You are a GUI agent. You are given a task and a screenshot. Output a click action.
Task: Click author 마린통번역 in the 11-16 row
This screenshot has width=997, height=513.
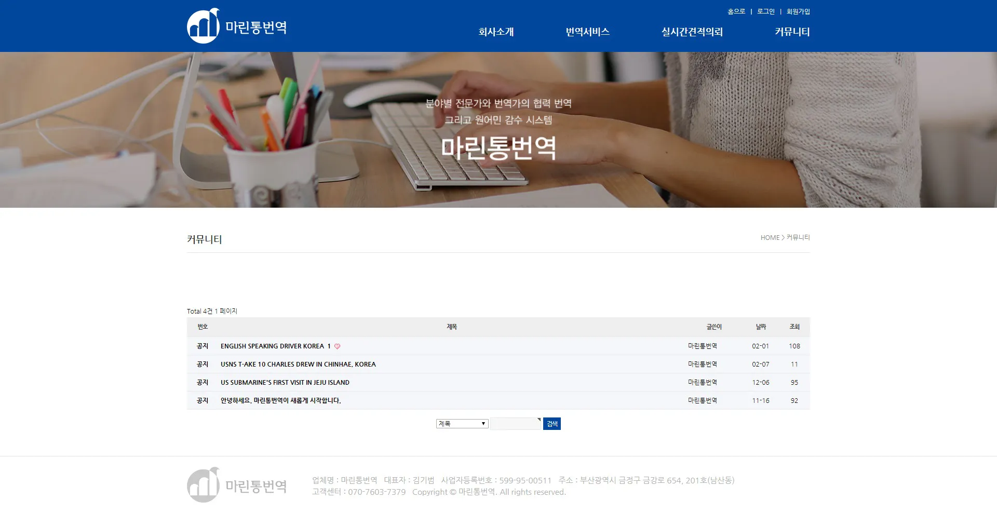click(x=703, y=401)
